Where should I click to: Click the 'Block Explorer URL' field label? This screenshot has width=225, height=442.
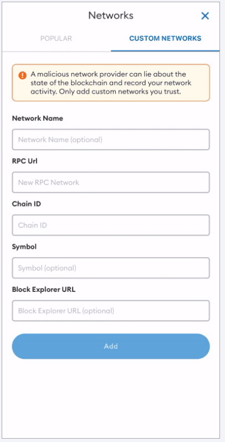(44, 290)
